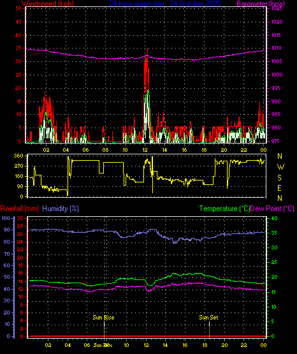This screenshot has height=354, width=297.
Task: Click the 975 value on barometer axis
Action: (276, 141)
